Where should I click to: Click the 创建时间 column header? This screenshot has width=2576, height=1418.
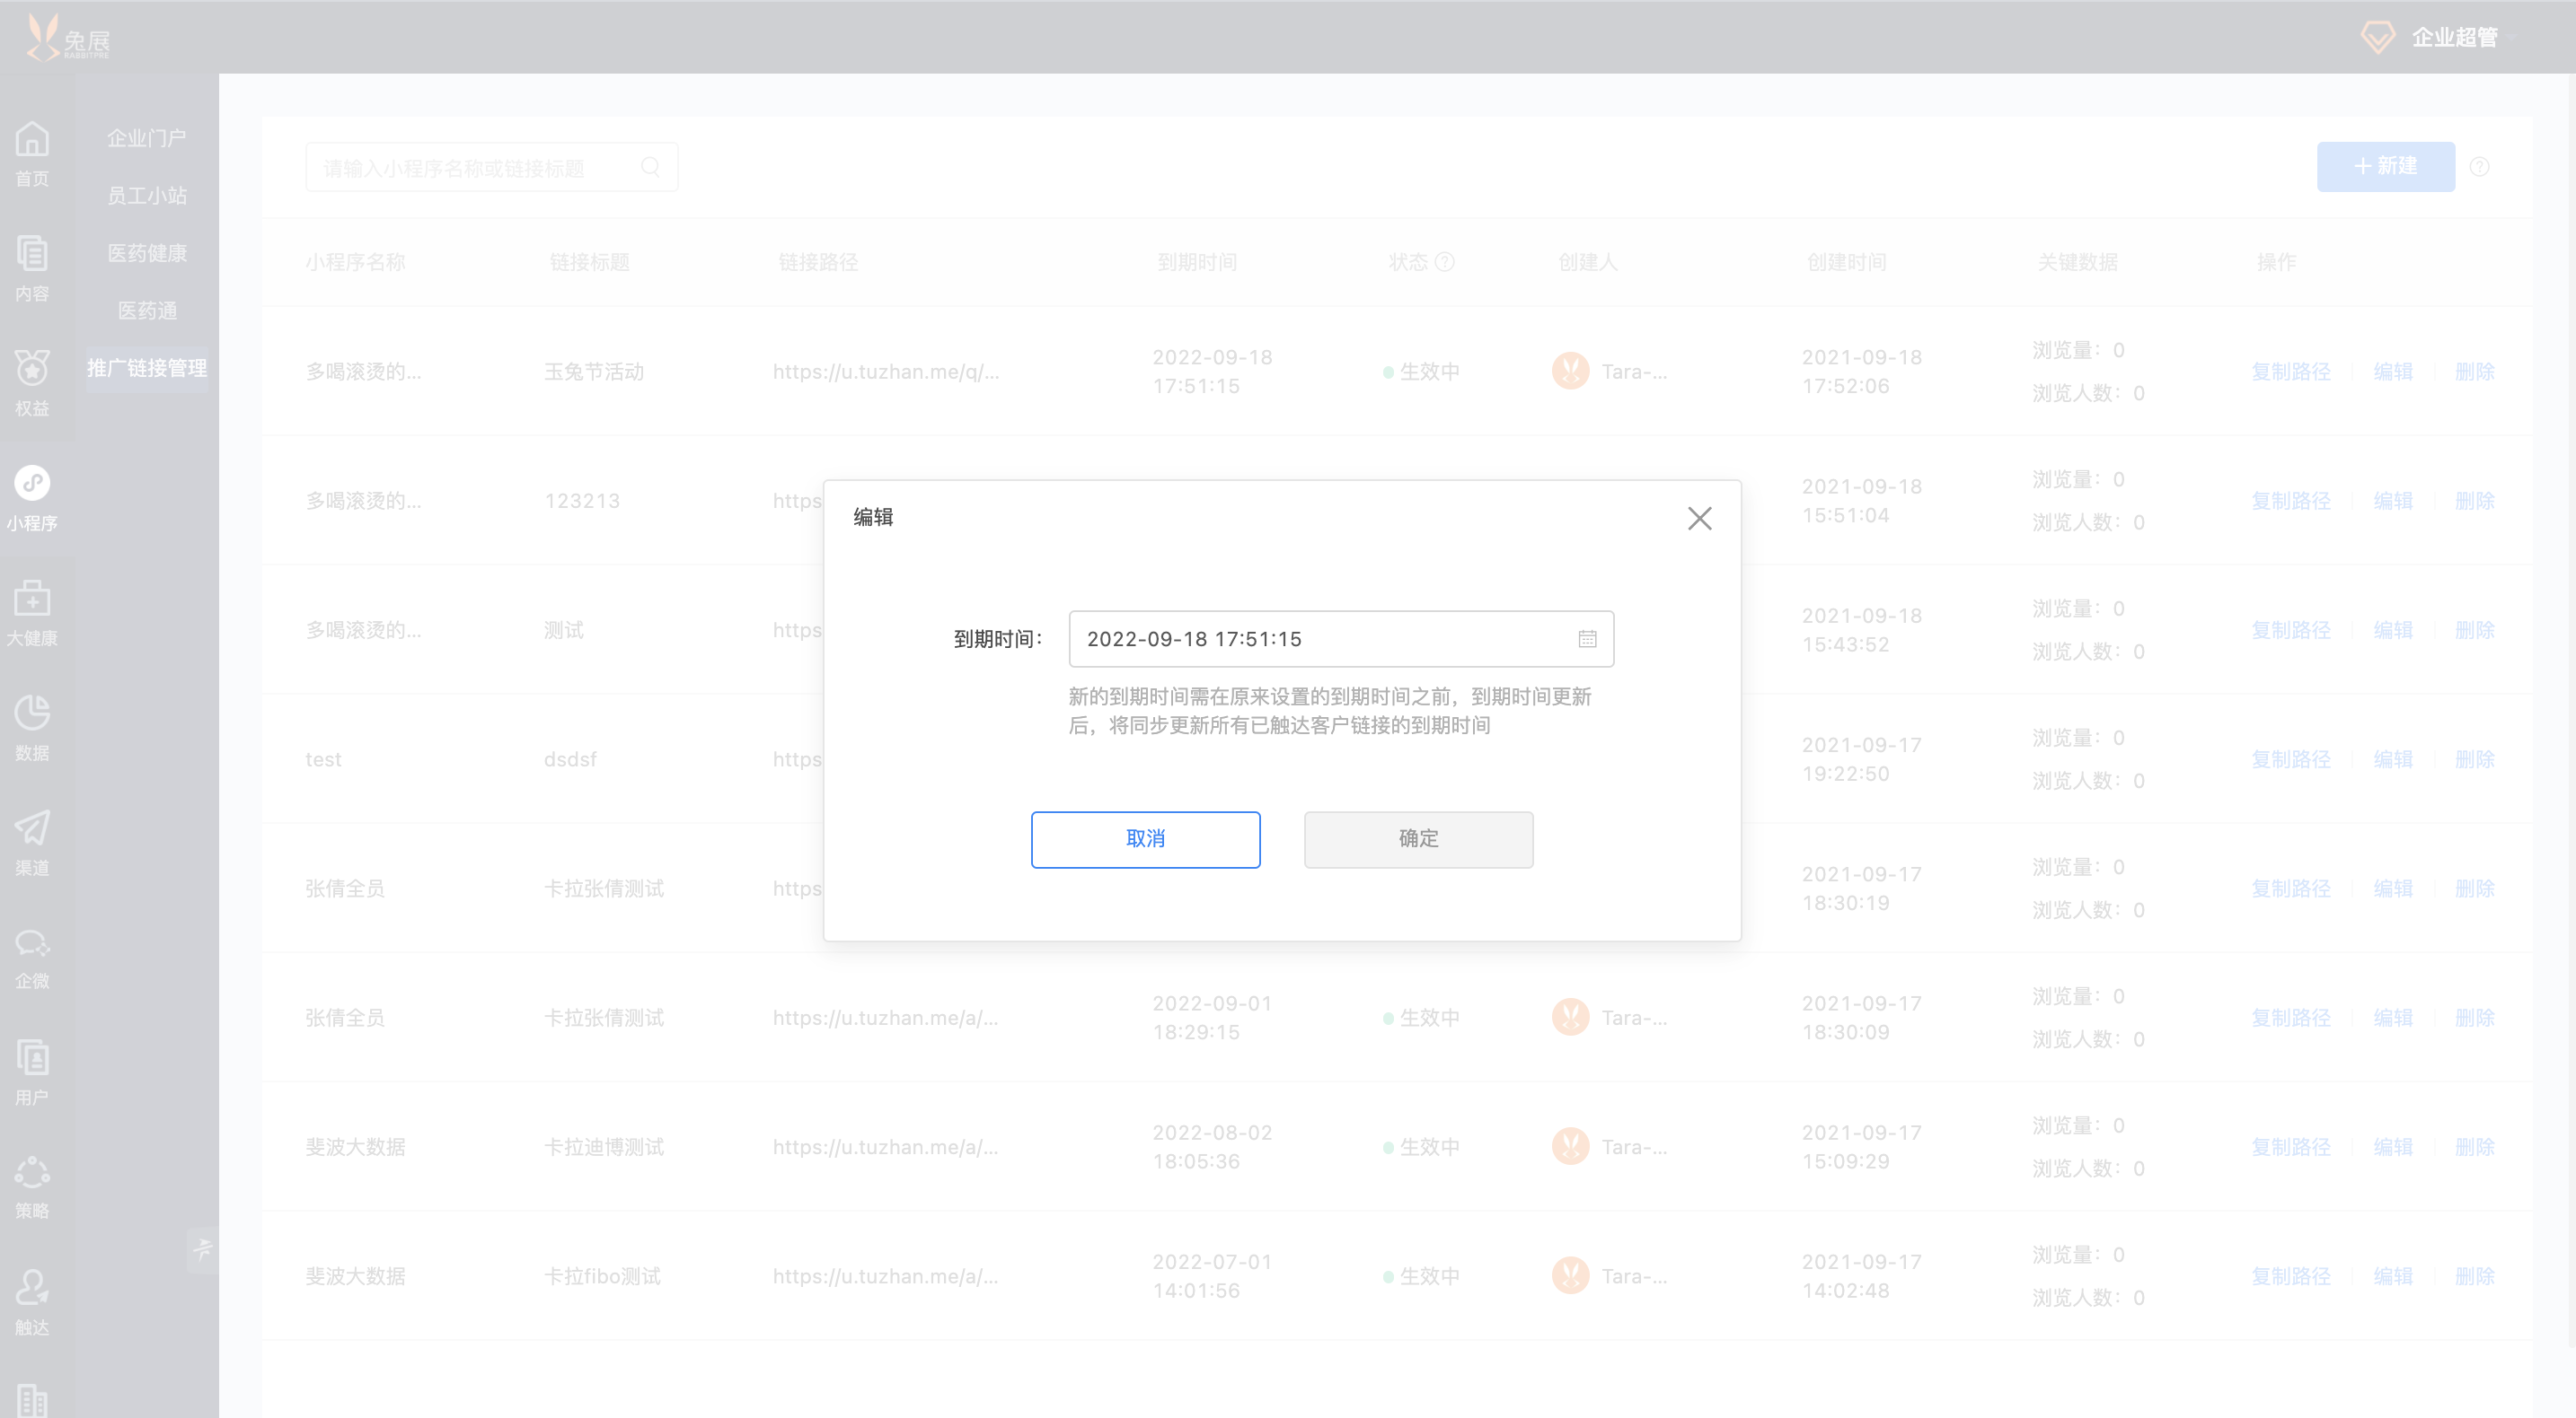(x=1846, y=262)
